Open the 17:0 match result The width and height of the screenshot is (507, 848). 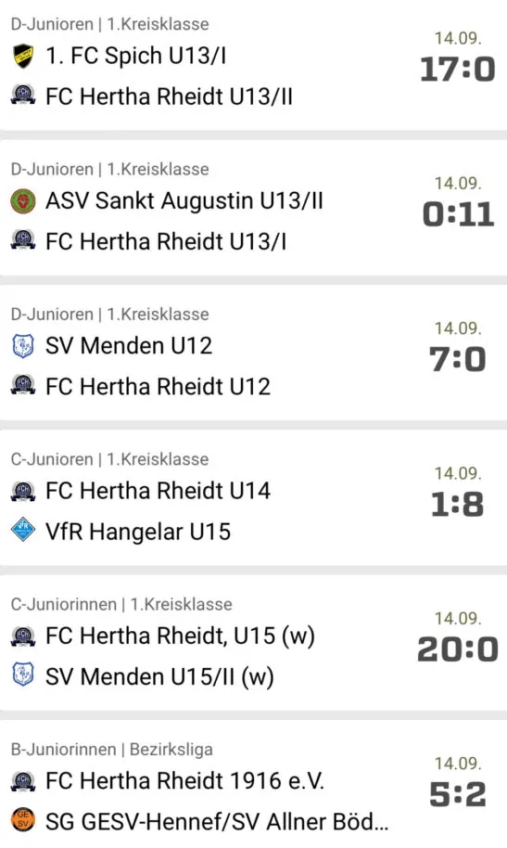[x=458, y=70]
